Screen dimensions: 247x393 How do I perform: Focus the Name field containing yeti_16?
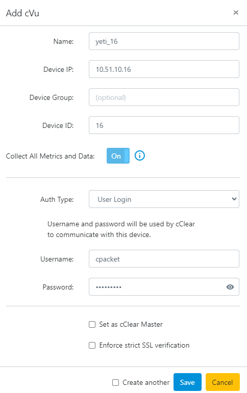point(164,41)
